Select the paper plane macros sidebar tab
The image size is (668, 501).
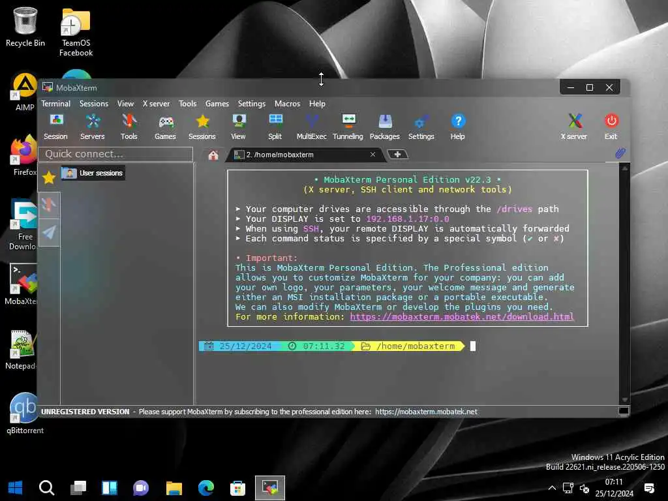coord(49,233)
